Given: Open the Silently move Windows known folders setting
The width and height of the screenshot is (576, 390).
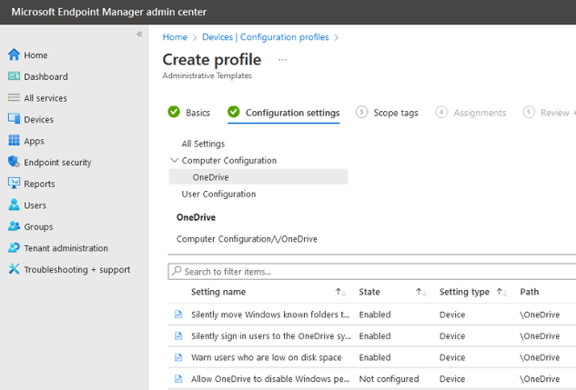Looking at the screenshot, I should pyautogui.click(x=270, y=315).
